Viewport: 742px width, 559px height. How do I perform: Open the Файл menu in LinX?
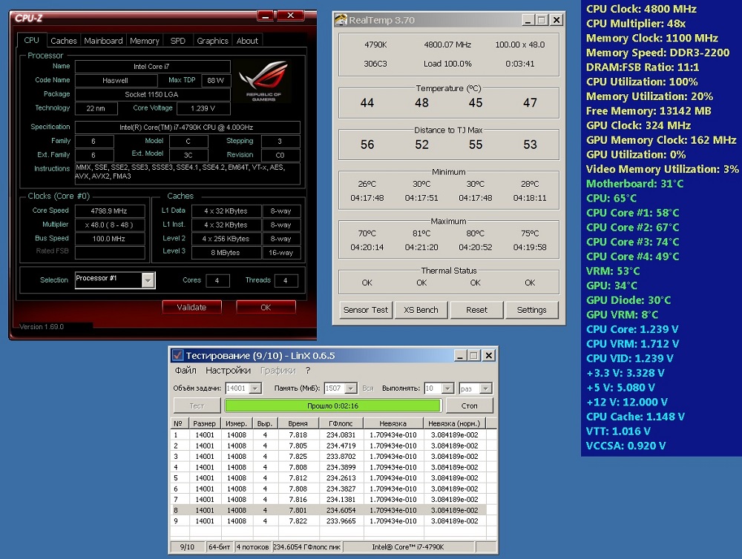click(185, 370)
